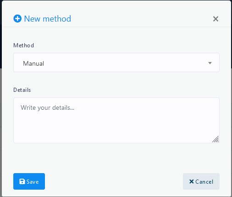Screen dimensions: 232x197
Task: Click the textarea resize grip icon
Action: point(215,139)
